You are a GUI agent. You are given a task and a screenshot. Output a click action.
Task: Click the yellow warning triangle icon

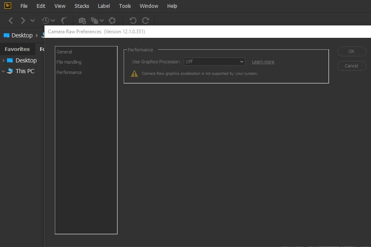134,74
